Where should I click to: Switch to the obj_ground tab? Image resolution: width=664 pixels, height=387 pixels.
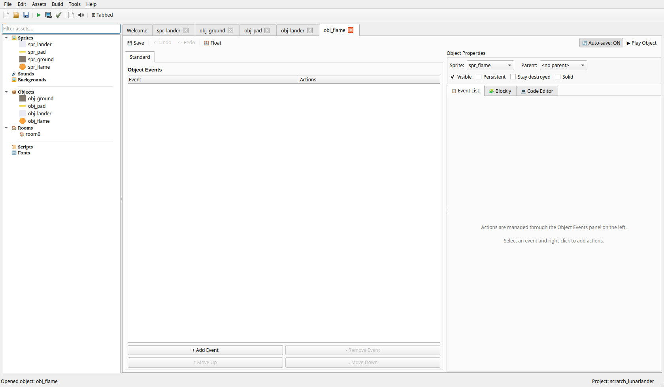pos(212,30)
